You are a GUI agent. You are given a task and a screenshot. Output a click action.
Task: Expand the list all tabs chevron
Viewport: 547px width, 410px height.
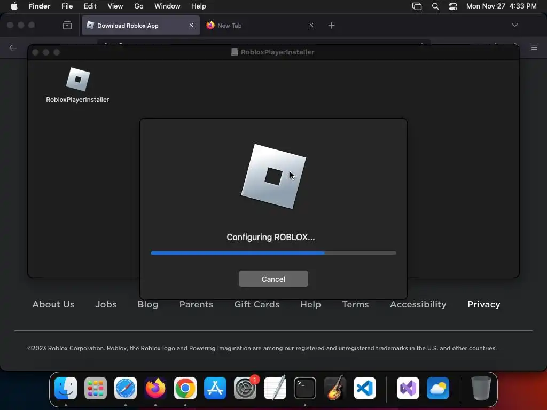[514, 25]
